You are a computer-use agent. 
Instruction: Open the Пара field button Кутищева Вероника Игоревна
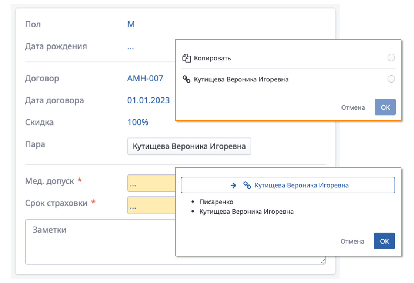(189, 146)
